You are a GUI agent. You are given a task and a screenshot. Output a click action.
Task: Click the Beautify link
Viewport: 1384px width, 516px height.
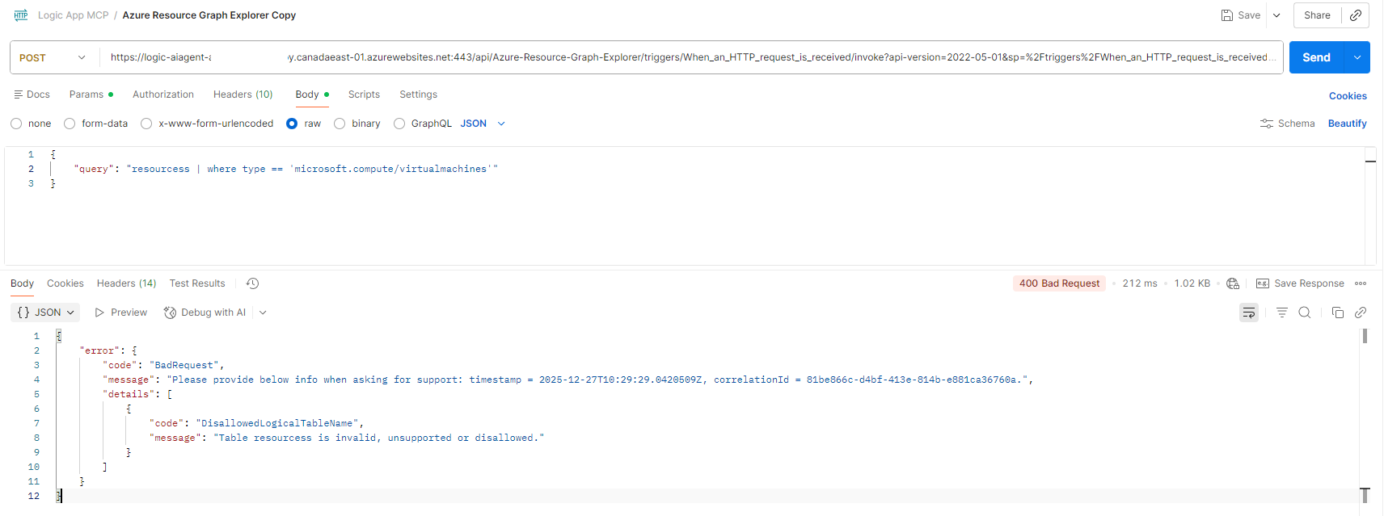[x=1347, y=124]
